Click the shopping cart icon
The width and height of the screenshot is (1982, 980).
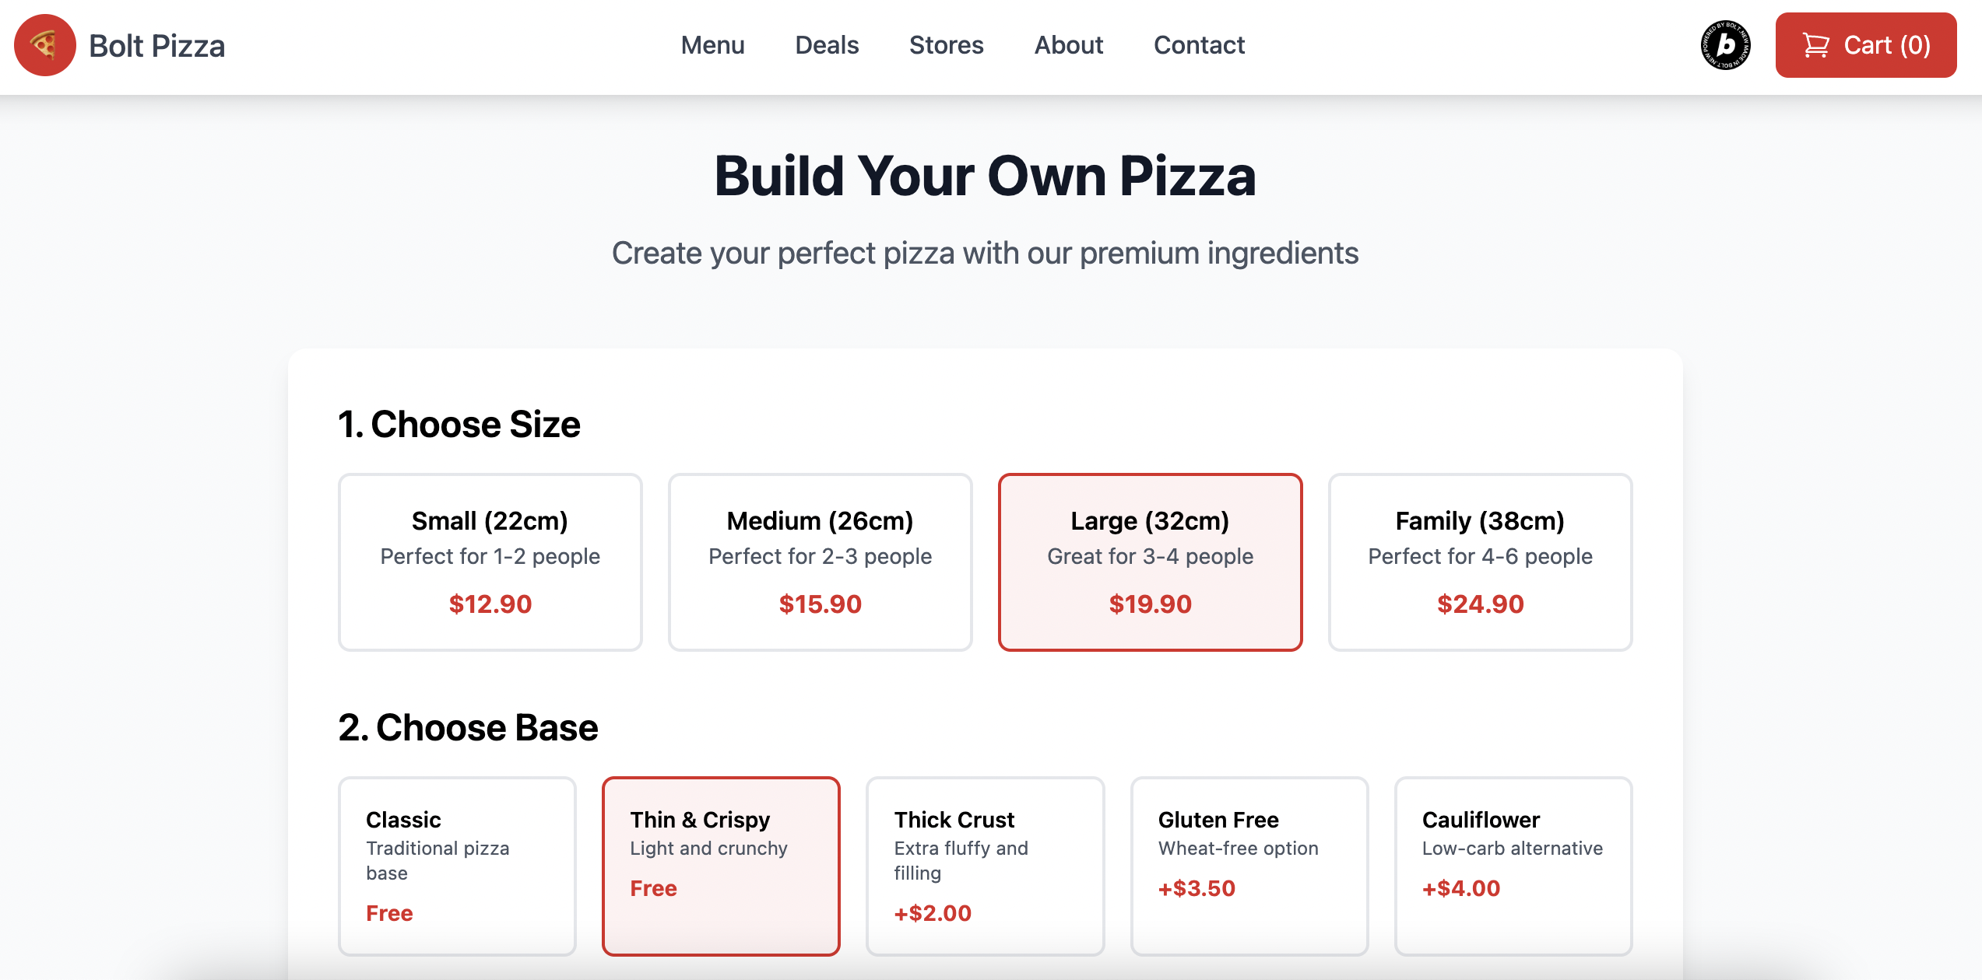pyautogui.click(x=1815, y=45)
